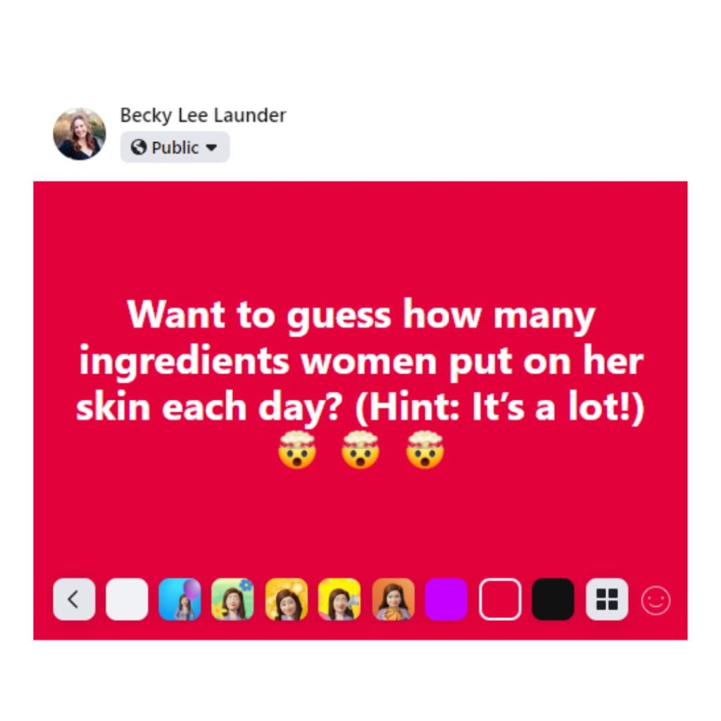This screenshot has width=721, height=721.
Task: Click the first exploding head emoji
Action: coord(297,450)
